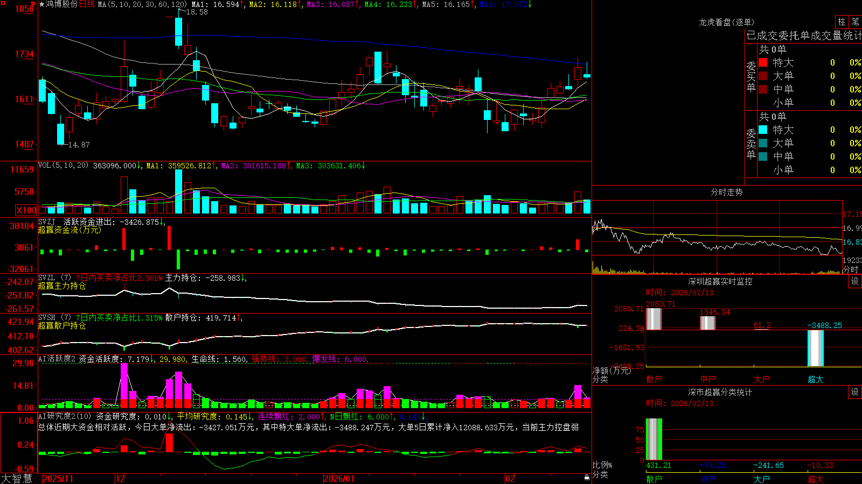The image size is (862, 484).
Task: Click the 中户 bar valued 1346.34
Action: coord(707,323)
